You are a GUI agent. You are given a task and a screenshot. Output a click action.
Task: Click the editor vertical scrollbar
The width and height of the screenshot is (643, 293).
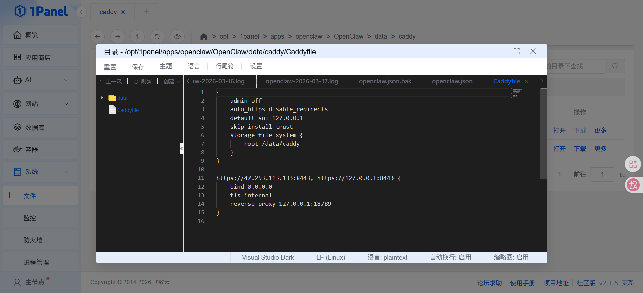(x=543, y=134)
